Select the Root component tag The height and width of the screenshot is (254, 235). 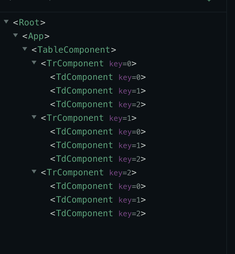coord(29,23)
